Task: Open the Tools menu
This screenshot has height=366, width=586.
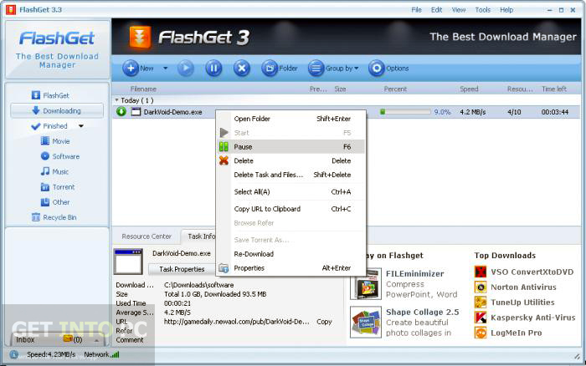Action: (482, 10)
